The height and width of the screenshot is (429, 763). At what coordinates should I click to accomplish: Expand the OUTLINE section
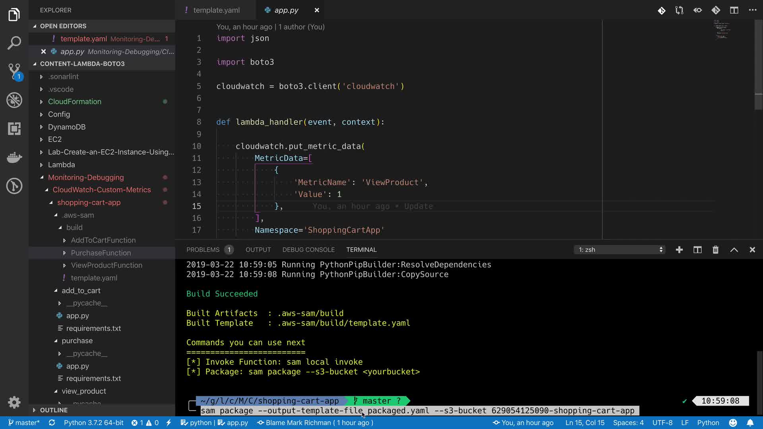pyautogui.click(x=53, y=410)
